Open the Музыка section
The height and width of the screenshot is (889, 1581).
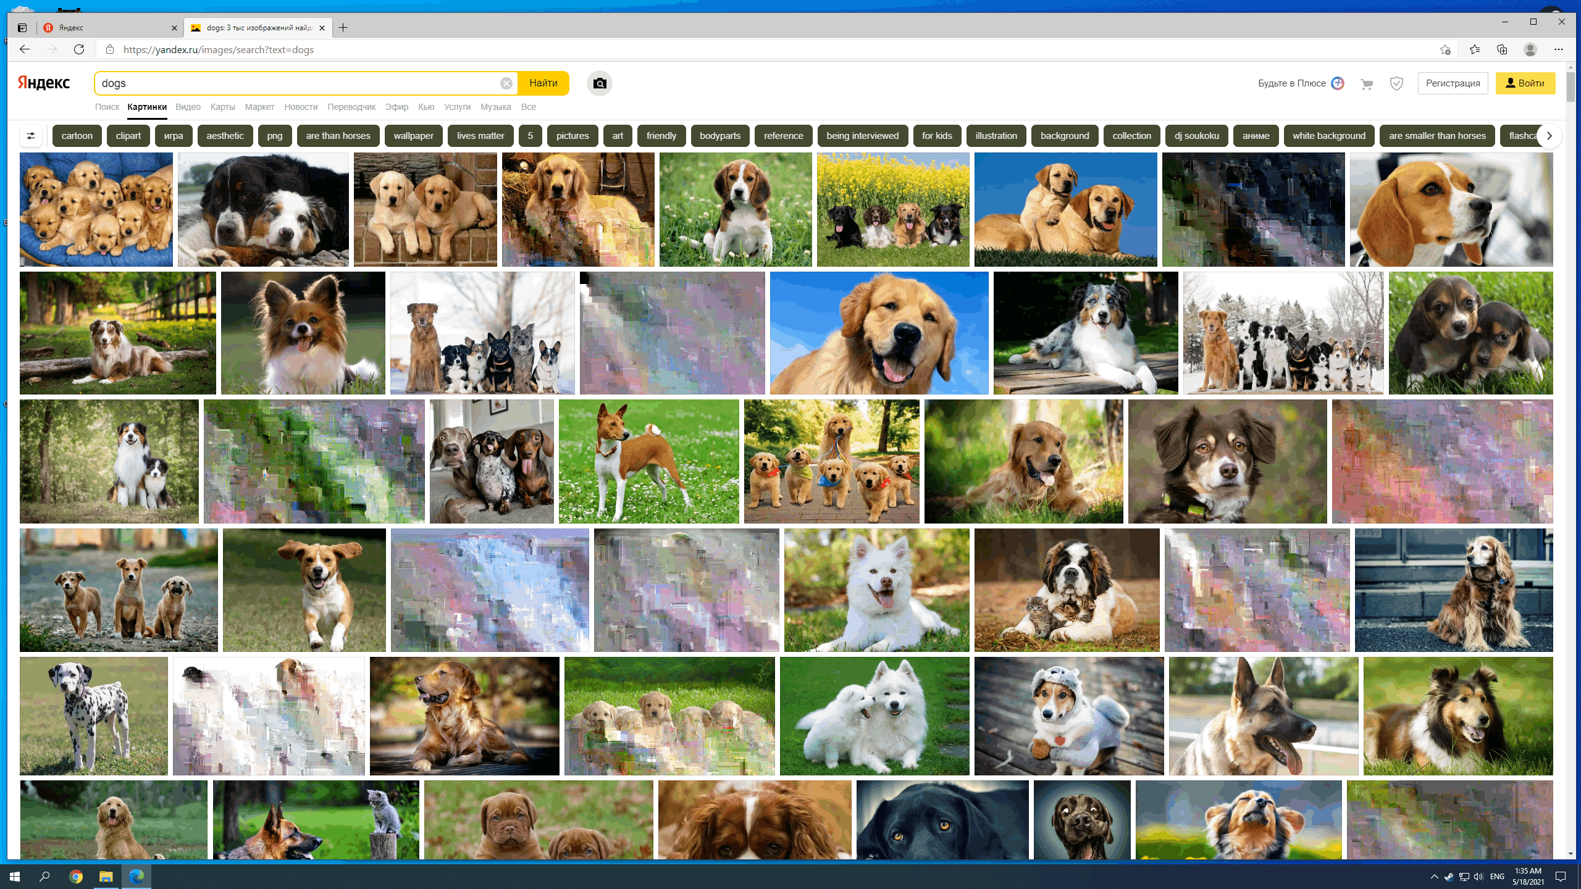pos(495,107)
